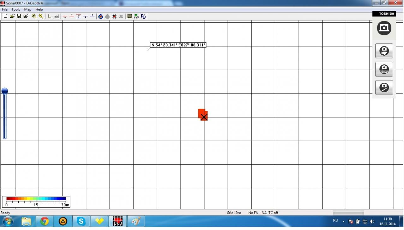Open the Map menu
This screenshot has width=404, height=230.
(28, 9)
